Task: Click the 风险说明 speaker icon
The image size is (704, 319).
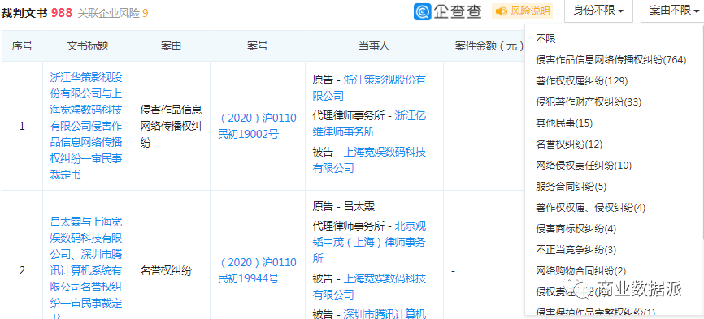Action: pos(502,11)
